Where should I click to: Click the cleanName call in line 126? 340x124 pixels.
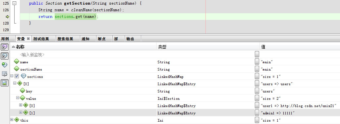(x=82, y=10)
